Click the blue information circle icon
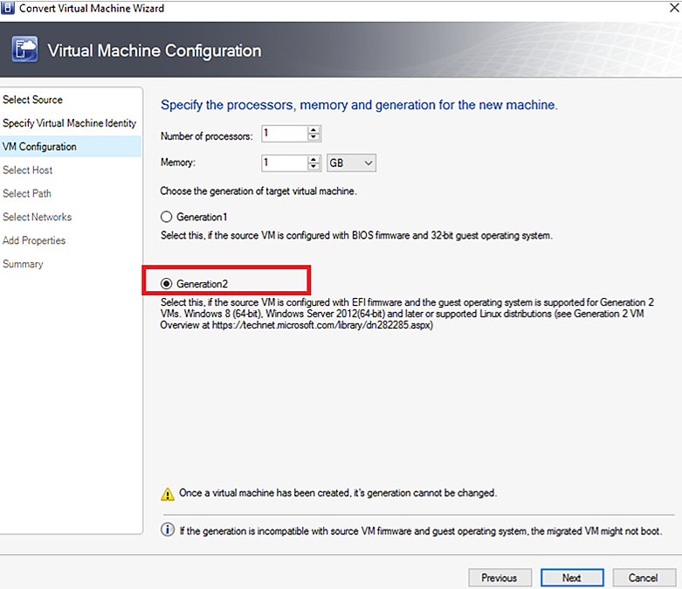This screenshot has height=589, width=682. (x=168, y=530)
